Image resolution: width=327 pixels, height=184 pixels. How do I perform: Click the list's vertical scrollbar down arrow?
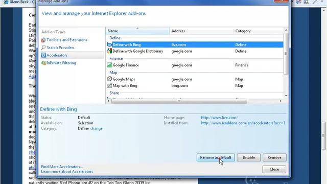tap(286, 96)
